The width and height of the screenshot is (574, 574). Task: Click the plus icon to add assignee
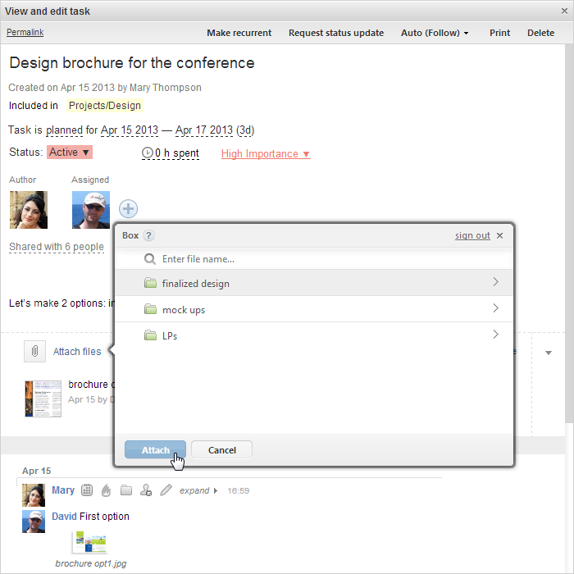[x=129, y=208]
